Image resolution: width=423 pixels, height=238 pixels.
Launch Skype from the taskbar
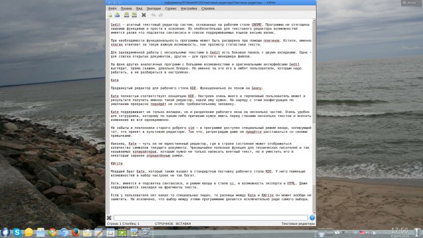click(x=17, y=232)
